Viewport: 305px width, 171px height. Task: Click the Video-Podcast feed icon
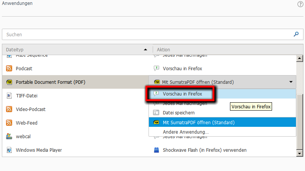tap(9, 109)
